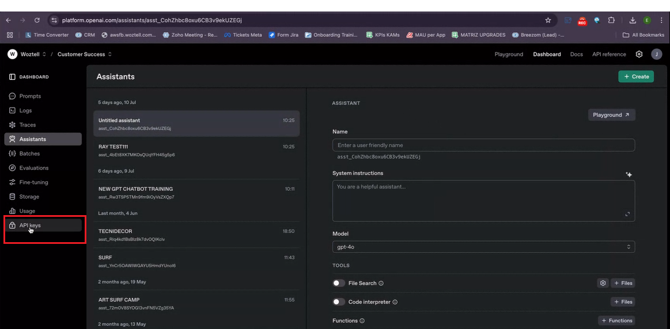This screenshot has height=329, width=670.
Task: Open MATRIZ UPGRADES bookmark
Action: (479, 35)
